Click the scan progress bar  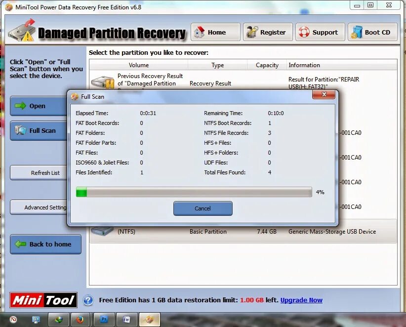click(194, 192)
